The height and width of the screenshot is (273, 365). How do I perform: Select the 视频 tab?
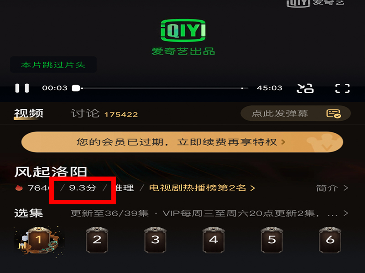coord(29,113)
